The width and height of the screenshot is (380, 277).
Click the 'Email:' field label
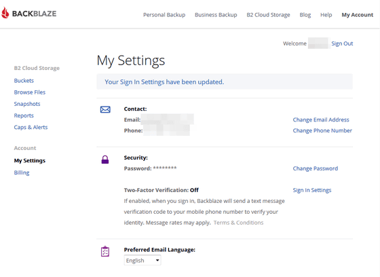click(132, 119)
